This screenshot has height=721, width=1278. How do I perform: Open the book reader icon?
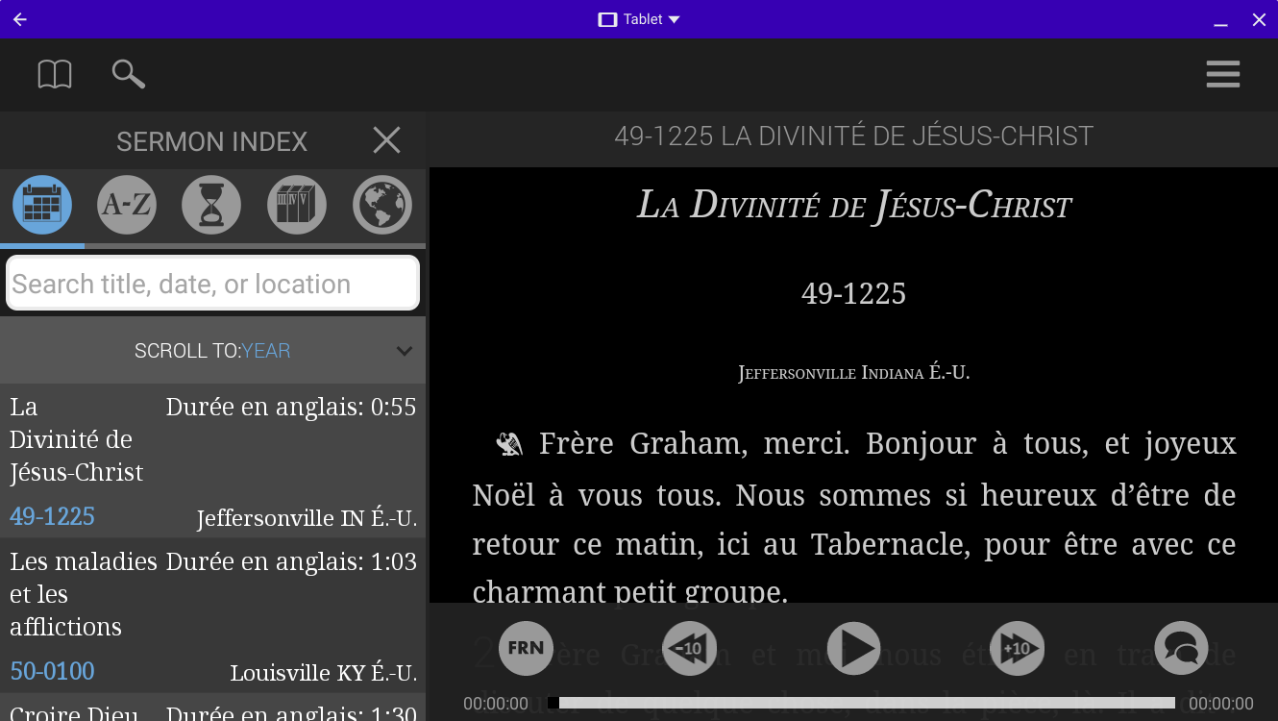(55, 74)
